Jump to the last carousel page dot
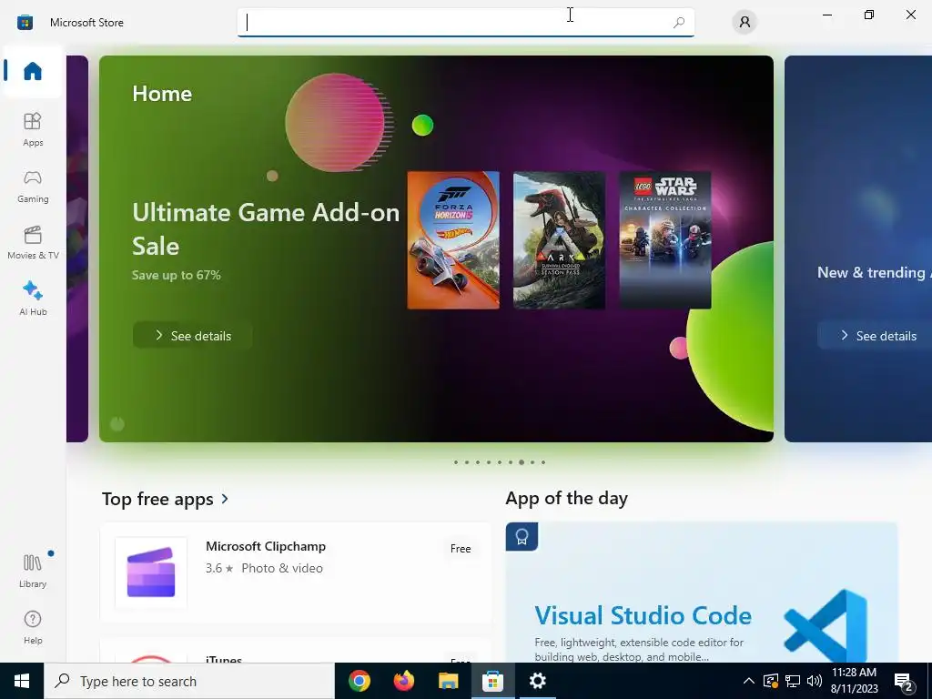The image size is (932, 699). (x=543, y=461)
